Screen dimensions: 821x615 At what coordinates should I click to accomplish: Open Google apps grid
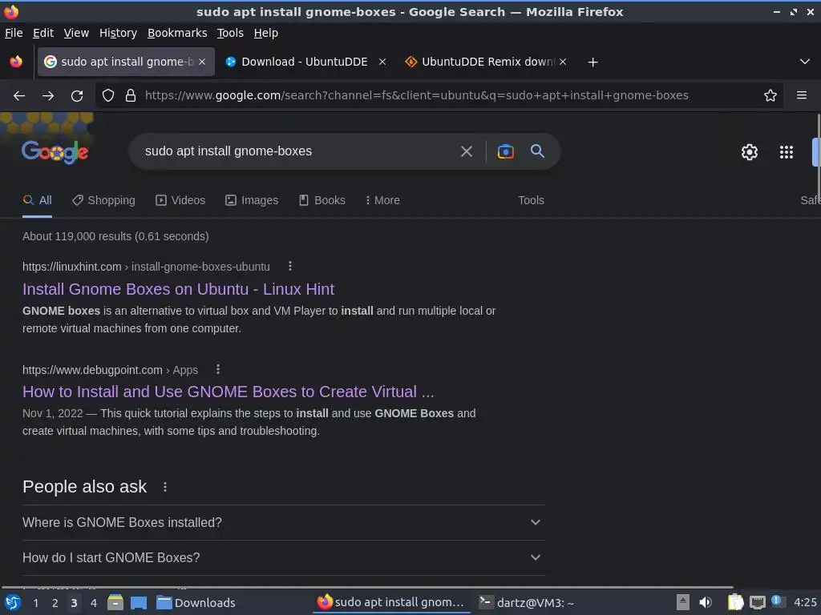click(x=786, y=152)
